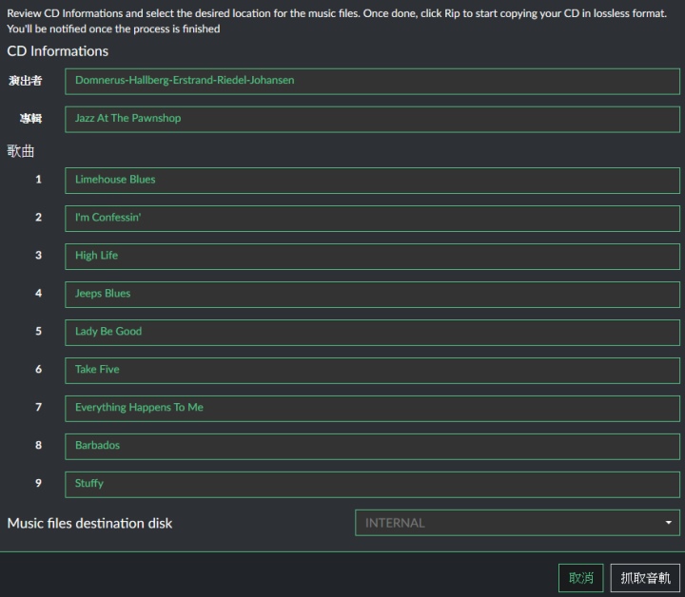The width and height of the screenshot is (685, 597).
Task: Click track 2 field I'm Confessin'
Action: (372, 219)
